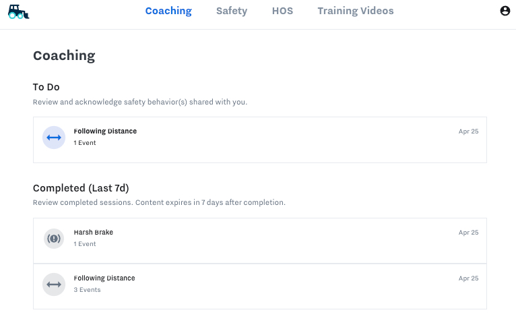The image size is (516, 331).
Task: Click the Apr 25 date on Harsh Brake row
Action: point(468,233)
